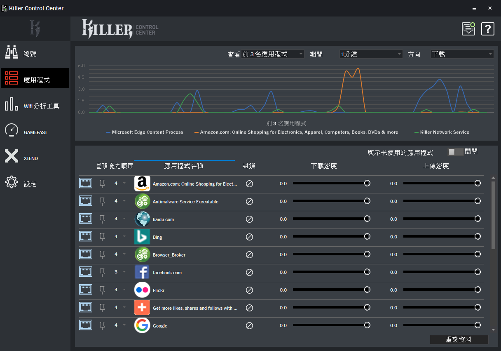
Task: Click the Flickr app icon
Action: coord(142,290)
